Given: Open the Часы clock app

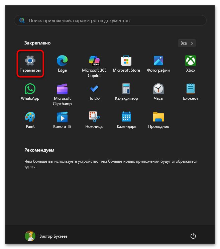Looking at the screenshot, I should coord(158,92).
